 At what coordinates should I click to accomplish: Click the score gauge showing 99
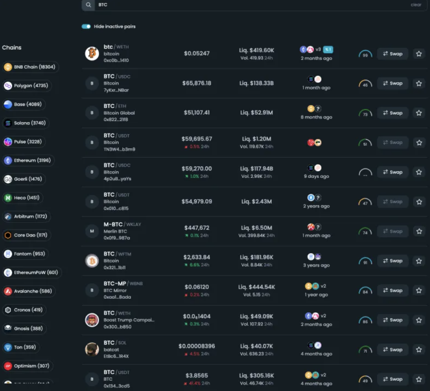click(365, 54)
